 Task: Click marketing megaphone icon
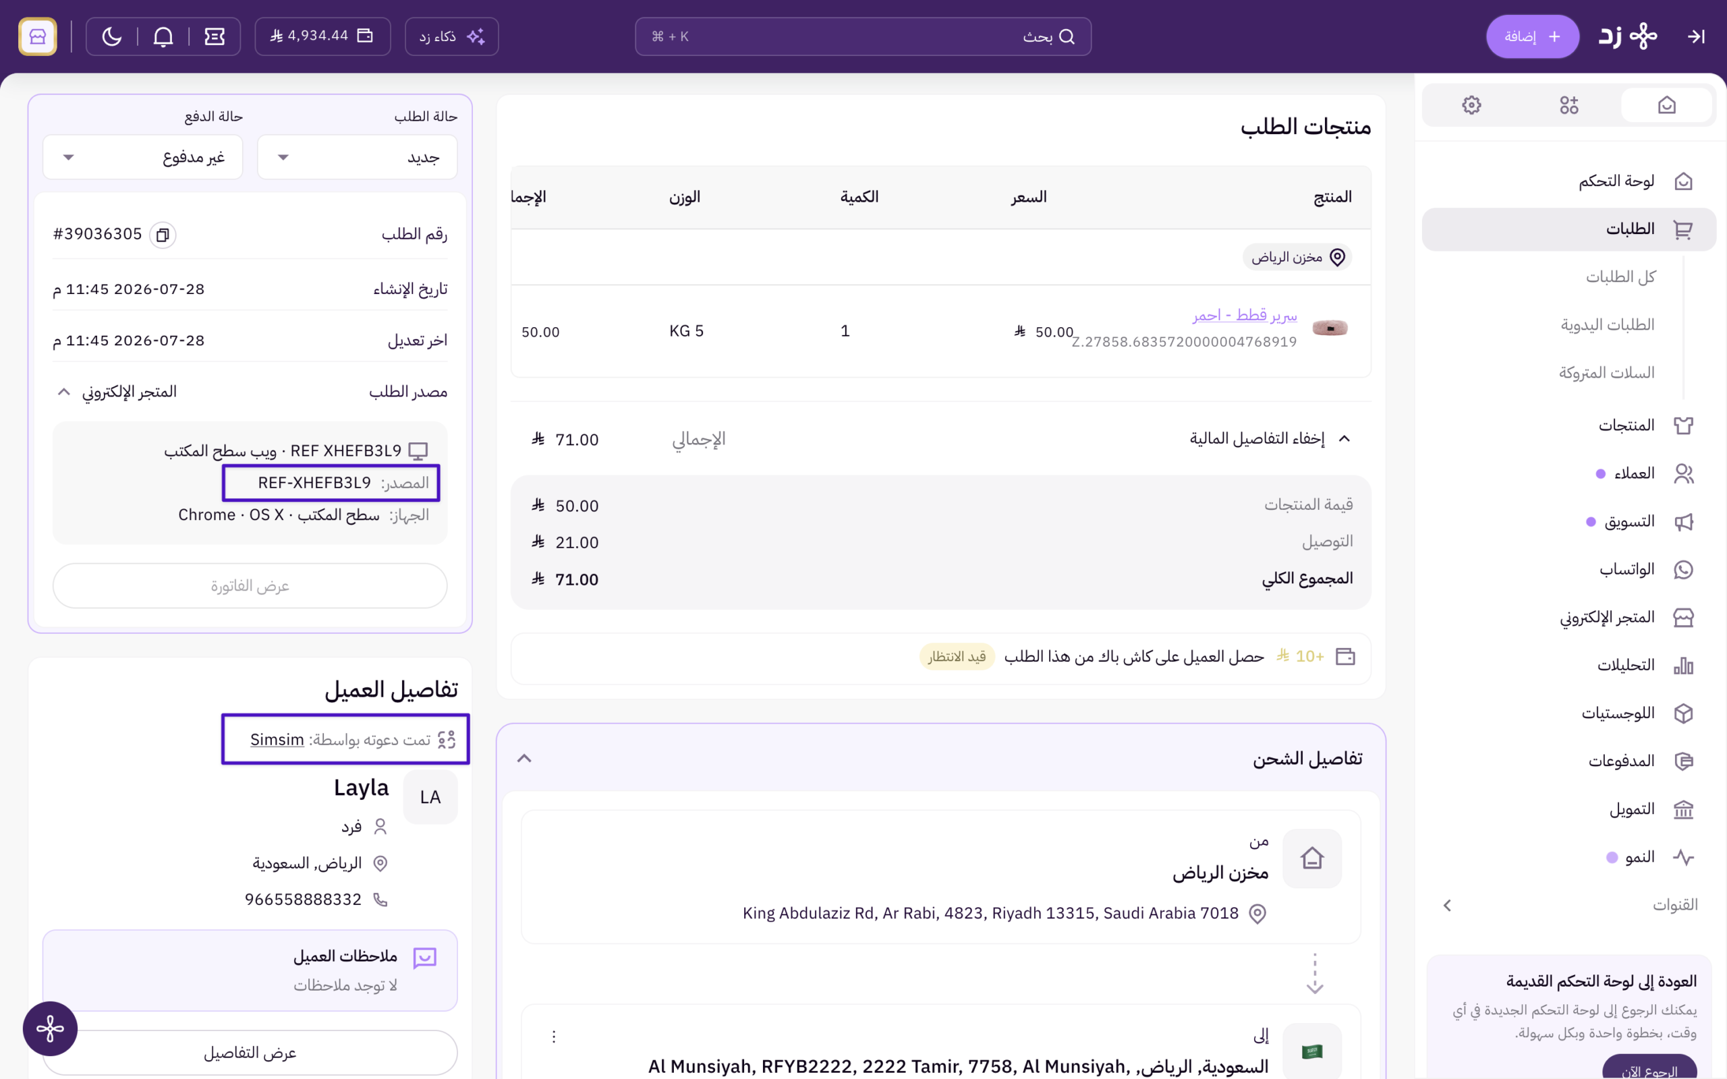pos(1683,522)
